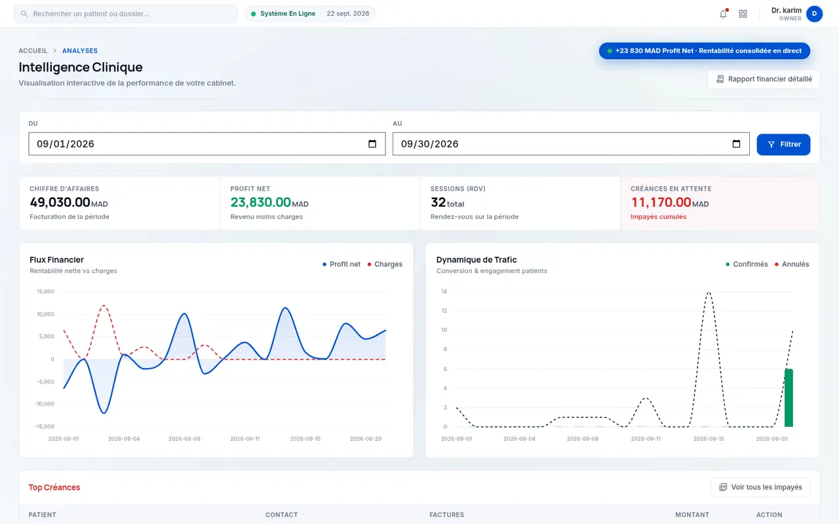Viewport: 839px width, 524px height.
Task: Open Voir tous les impayés
Action: tap(760, 487)
